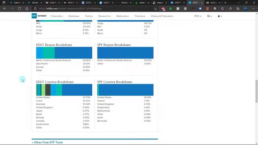Image resolution: width=258 pixels, height=145 pixels.
Task: Close the Zacks browser tab
Action: (x=148, y=3)
